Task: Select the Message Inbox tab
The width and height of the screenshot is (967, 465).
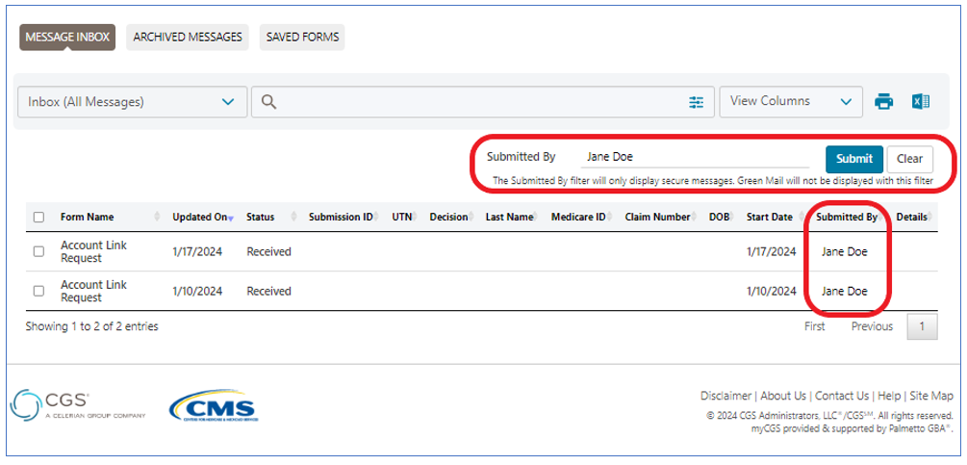Action: 67,38
